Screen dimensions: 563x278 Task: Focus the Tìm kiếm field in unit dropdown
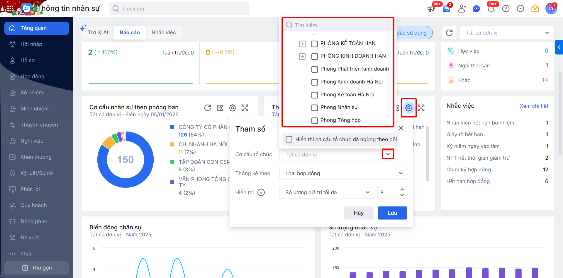point(338,25)
